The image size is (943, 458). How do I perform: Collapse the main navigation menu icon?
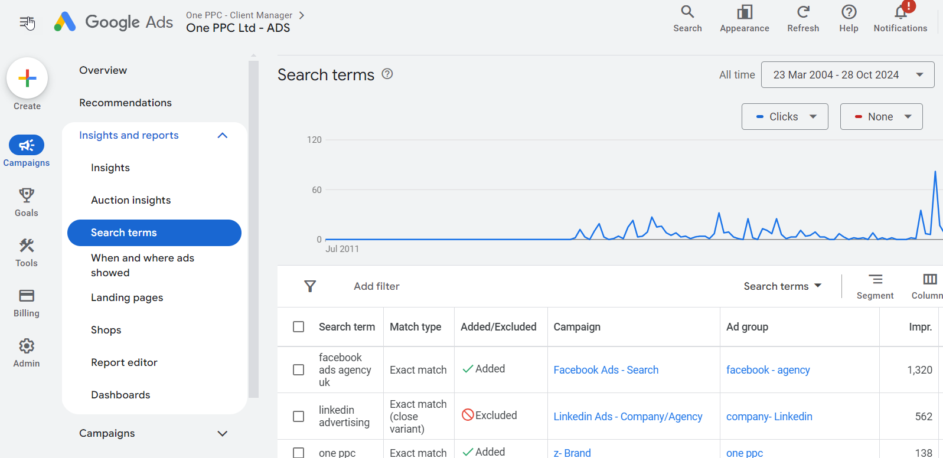(x=27, y=22)
